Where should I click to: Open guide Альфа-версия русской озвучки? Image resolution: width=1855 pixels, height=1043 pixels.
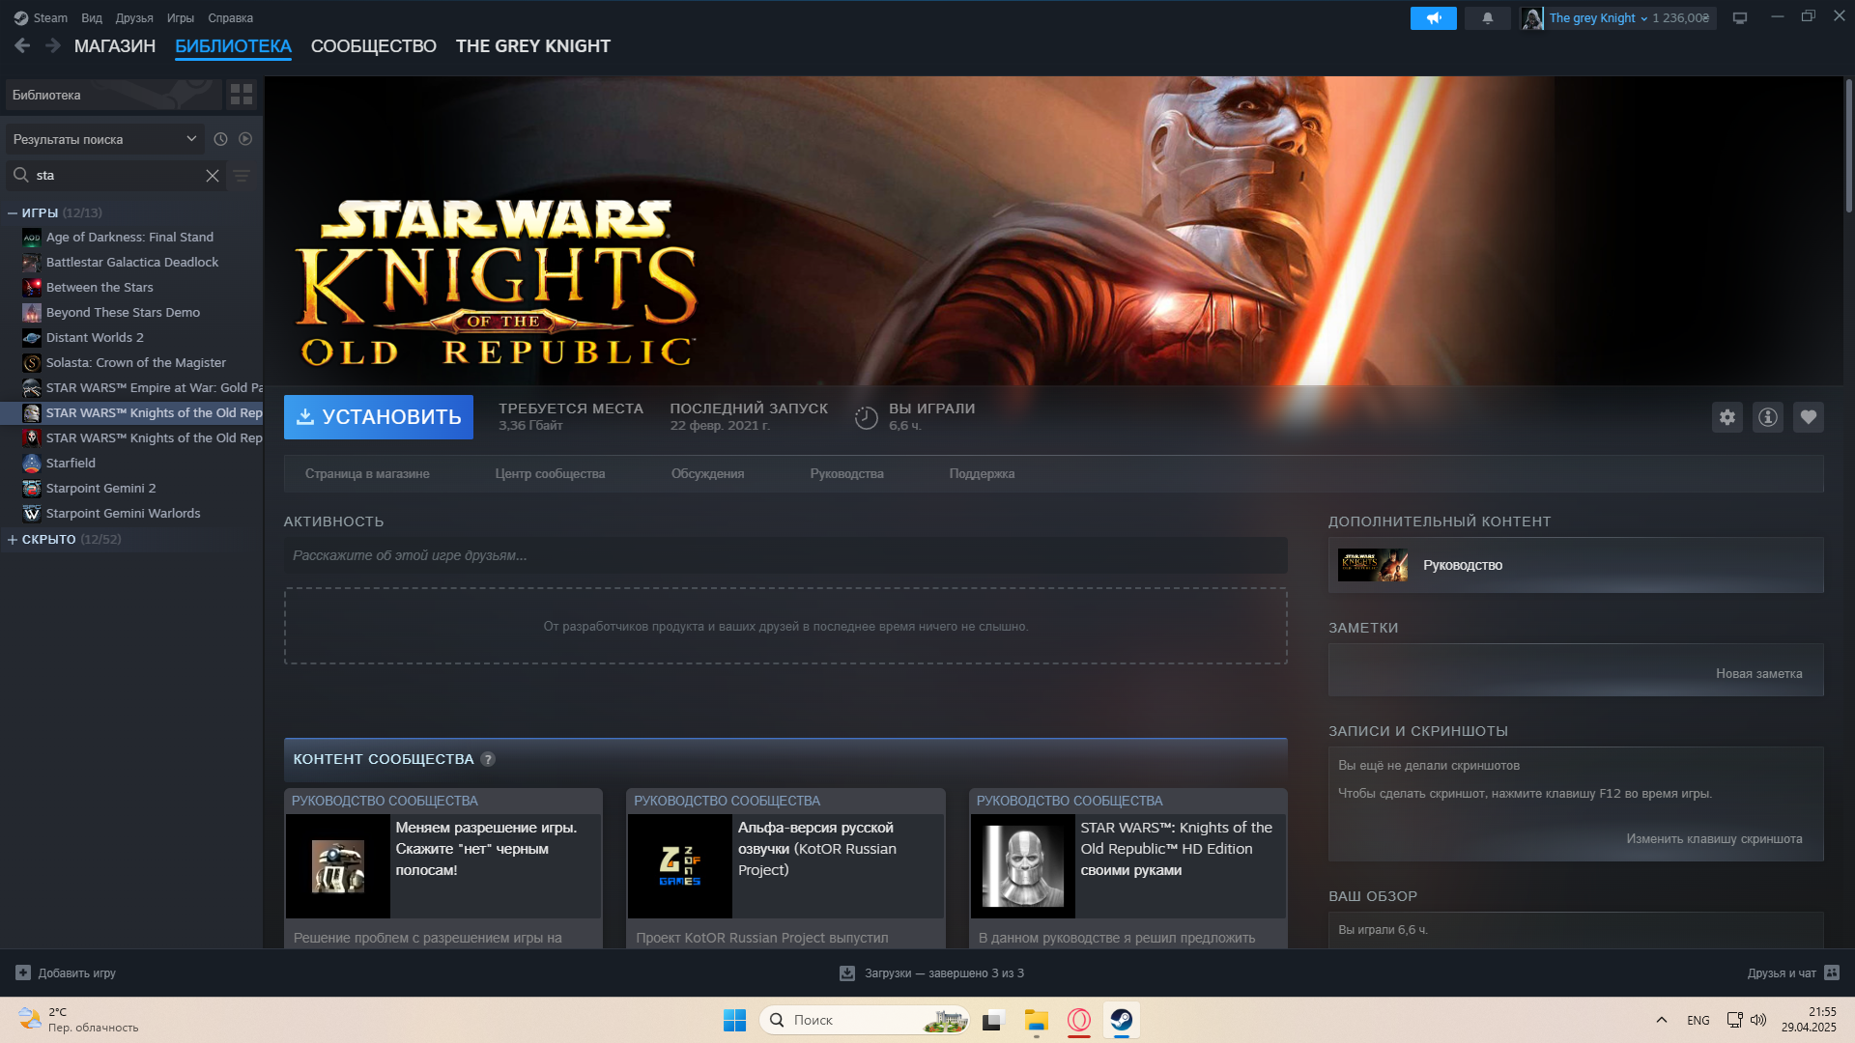[785, 866]
